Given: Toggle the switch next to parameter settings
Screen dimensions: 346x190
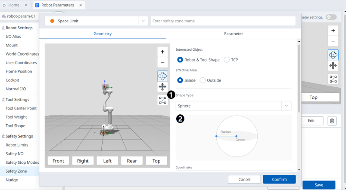Looking at the screenshot, I should [x=331, y=17].
